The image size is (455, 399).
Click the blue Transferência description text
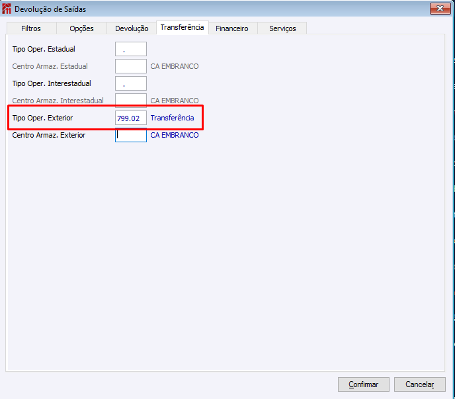click(x=172, y=118)
